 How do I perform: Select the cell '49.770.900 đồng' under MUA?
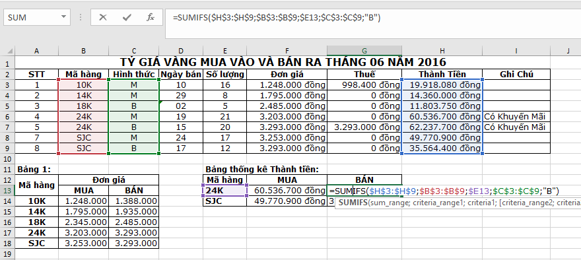(x=287, y=201)
